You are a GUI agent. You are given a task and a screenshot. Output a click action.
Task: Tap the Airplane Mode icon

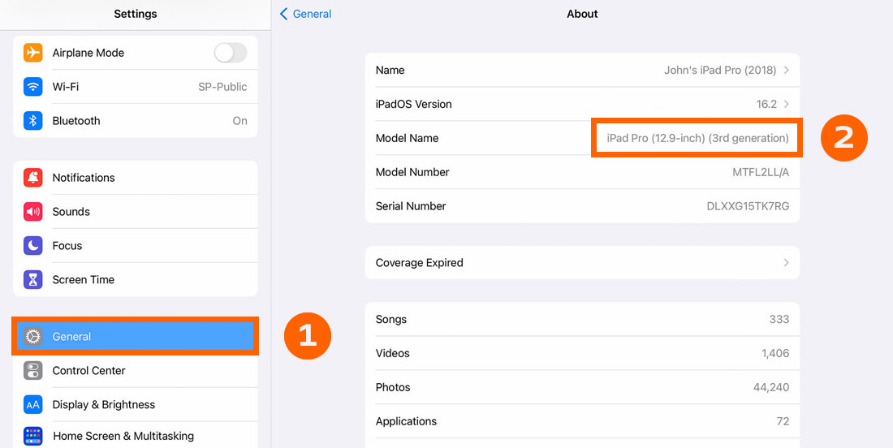tap(33, 53)
